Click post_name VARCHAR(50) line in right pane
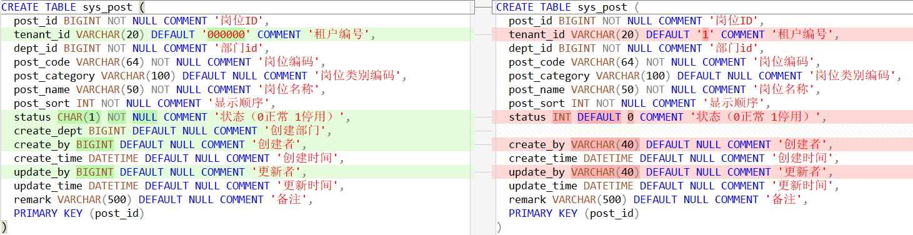Image resolution: width=913 pixels, height=235 pixels. pyautogui.click(x=664, y=89)
